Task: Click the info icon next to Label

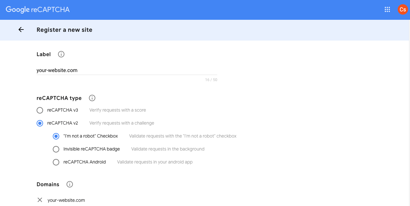Action: click(x=61, y=54)
